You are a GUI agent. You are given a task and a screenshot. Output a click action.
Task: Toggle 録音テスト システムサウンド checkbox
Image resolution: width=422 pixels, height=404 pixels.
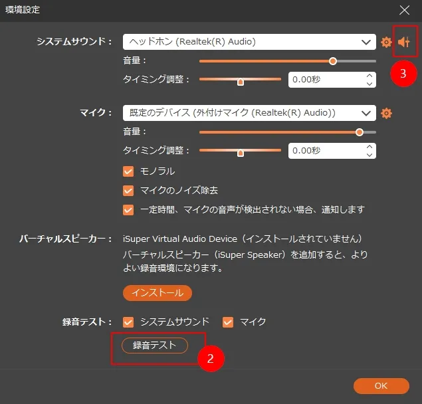128,322
